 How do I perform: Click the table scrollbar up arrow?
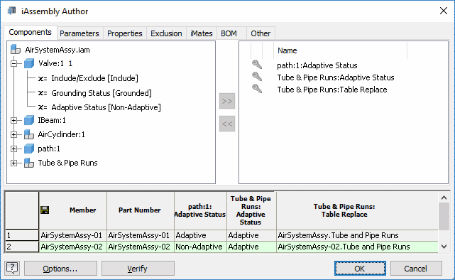coord(444,198)
